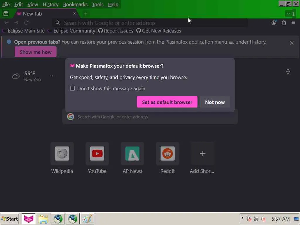The width and height of the screenshot is (300, 225).
Task: Click Set as default browser
Action: 167,102
